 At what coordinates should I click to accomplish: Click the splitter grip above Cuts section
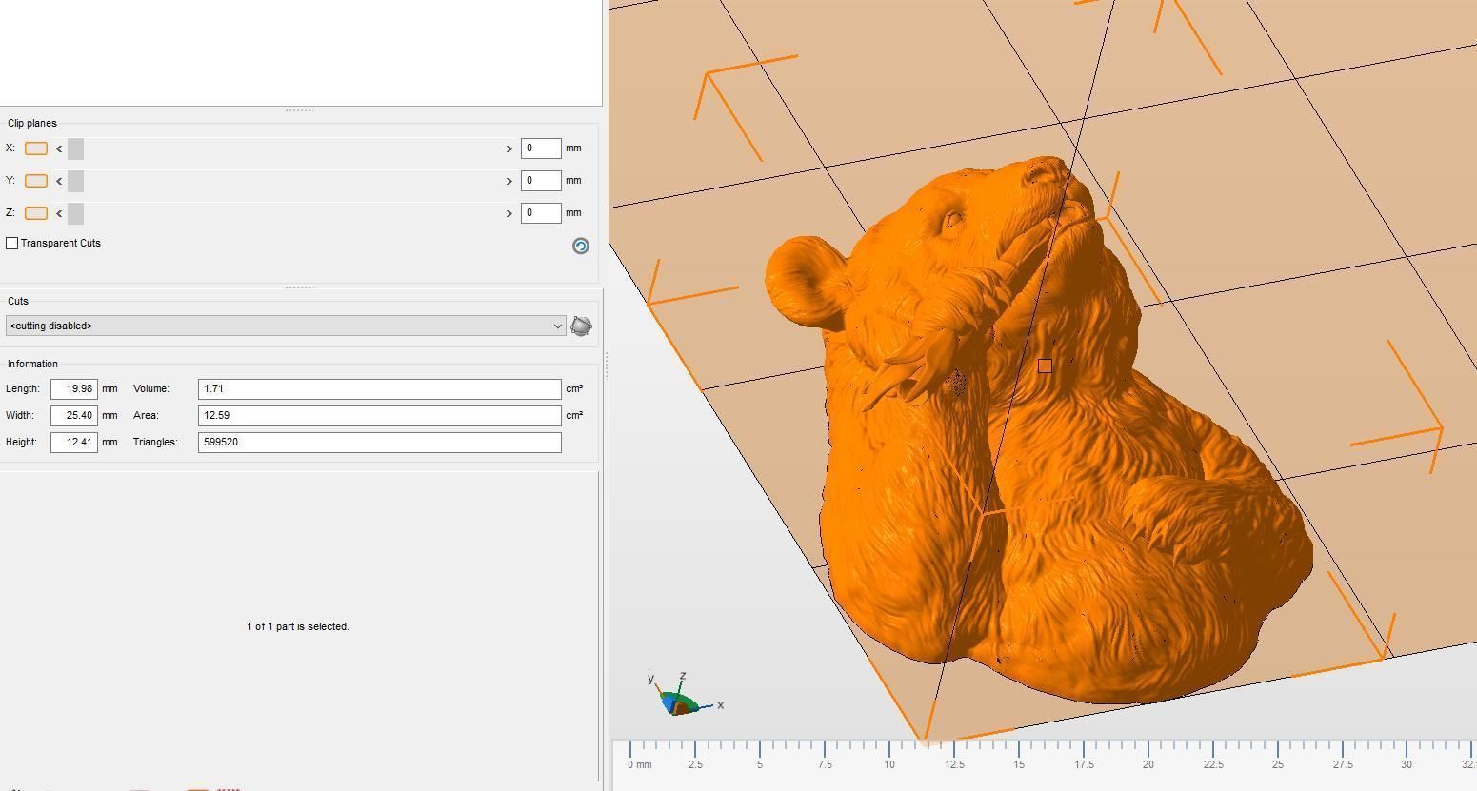(299, 287)
